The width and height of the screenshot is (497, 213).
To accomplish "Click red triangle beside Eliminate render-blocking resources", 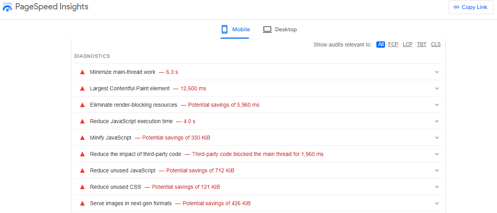I will [x=82, y=105].
